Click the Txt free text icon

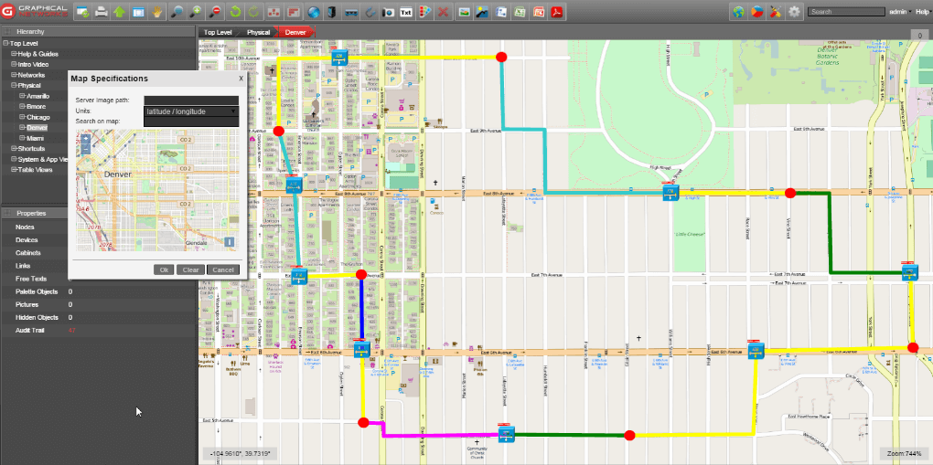pyautogui.click(x=406, y=11)
